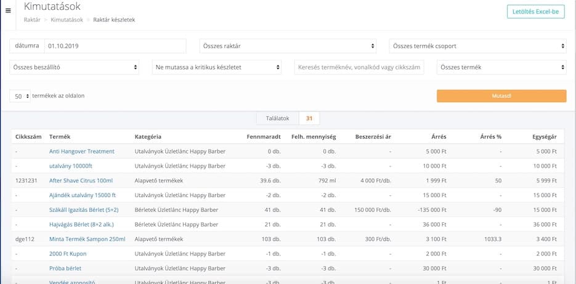Click article number dge112

(25, 239)
